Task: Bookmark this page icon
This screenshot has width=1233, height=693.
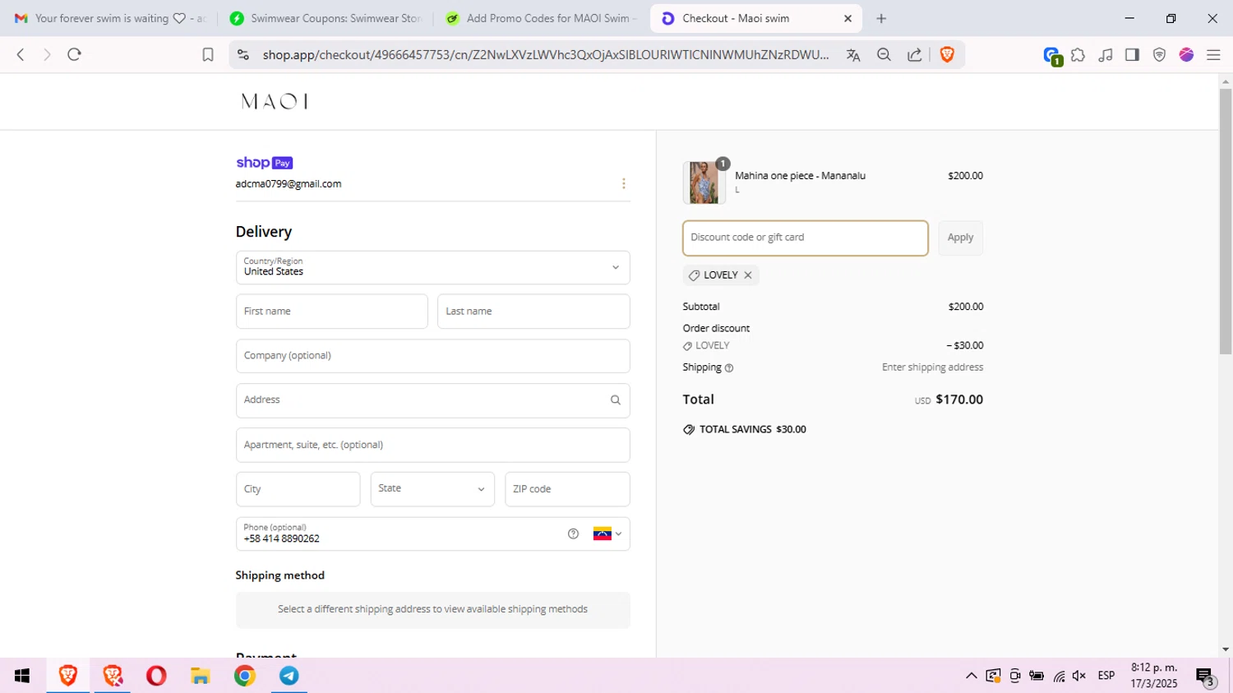Action: [x=208, y=54]
